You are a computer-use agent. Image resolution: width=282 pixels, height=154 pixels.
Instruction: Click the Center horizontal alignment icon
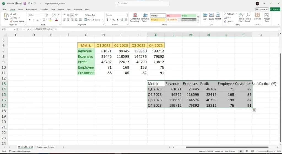coord(68,20)
